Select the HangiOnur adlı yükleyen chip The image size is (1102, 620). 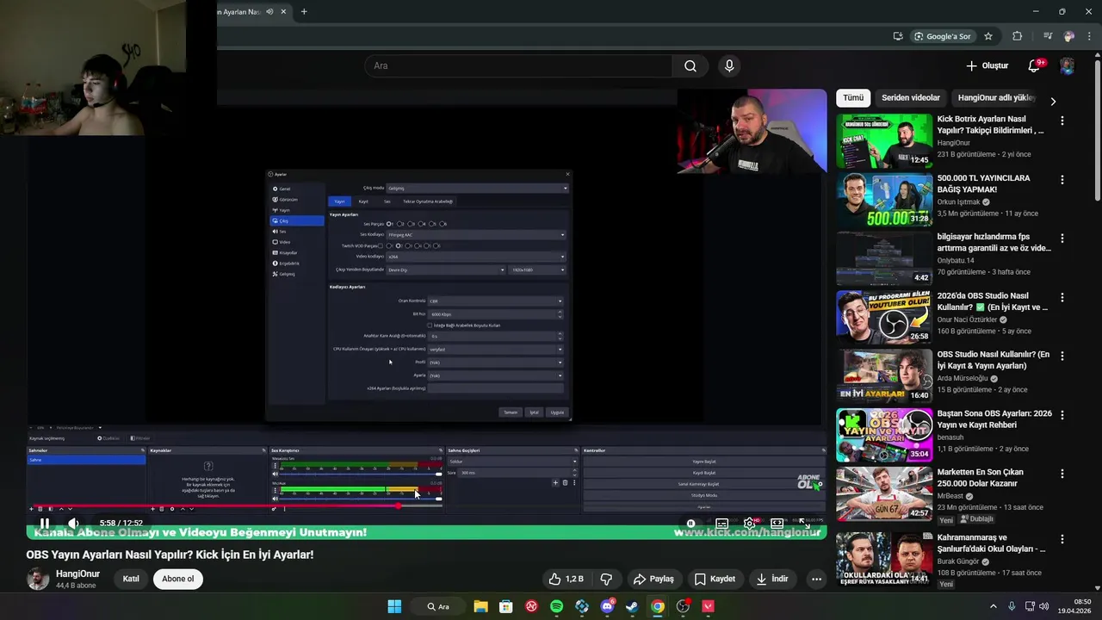click(x=996, y=98)
